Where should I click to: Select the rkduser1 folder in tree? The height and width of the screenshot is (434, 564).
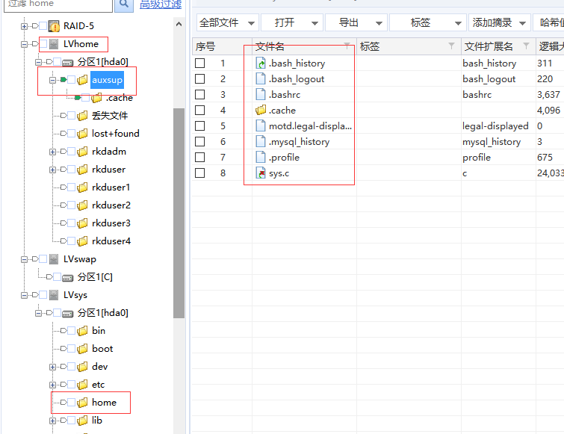pos(111,187)
